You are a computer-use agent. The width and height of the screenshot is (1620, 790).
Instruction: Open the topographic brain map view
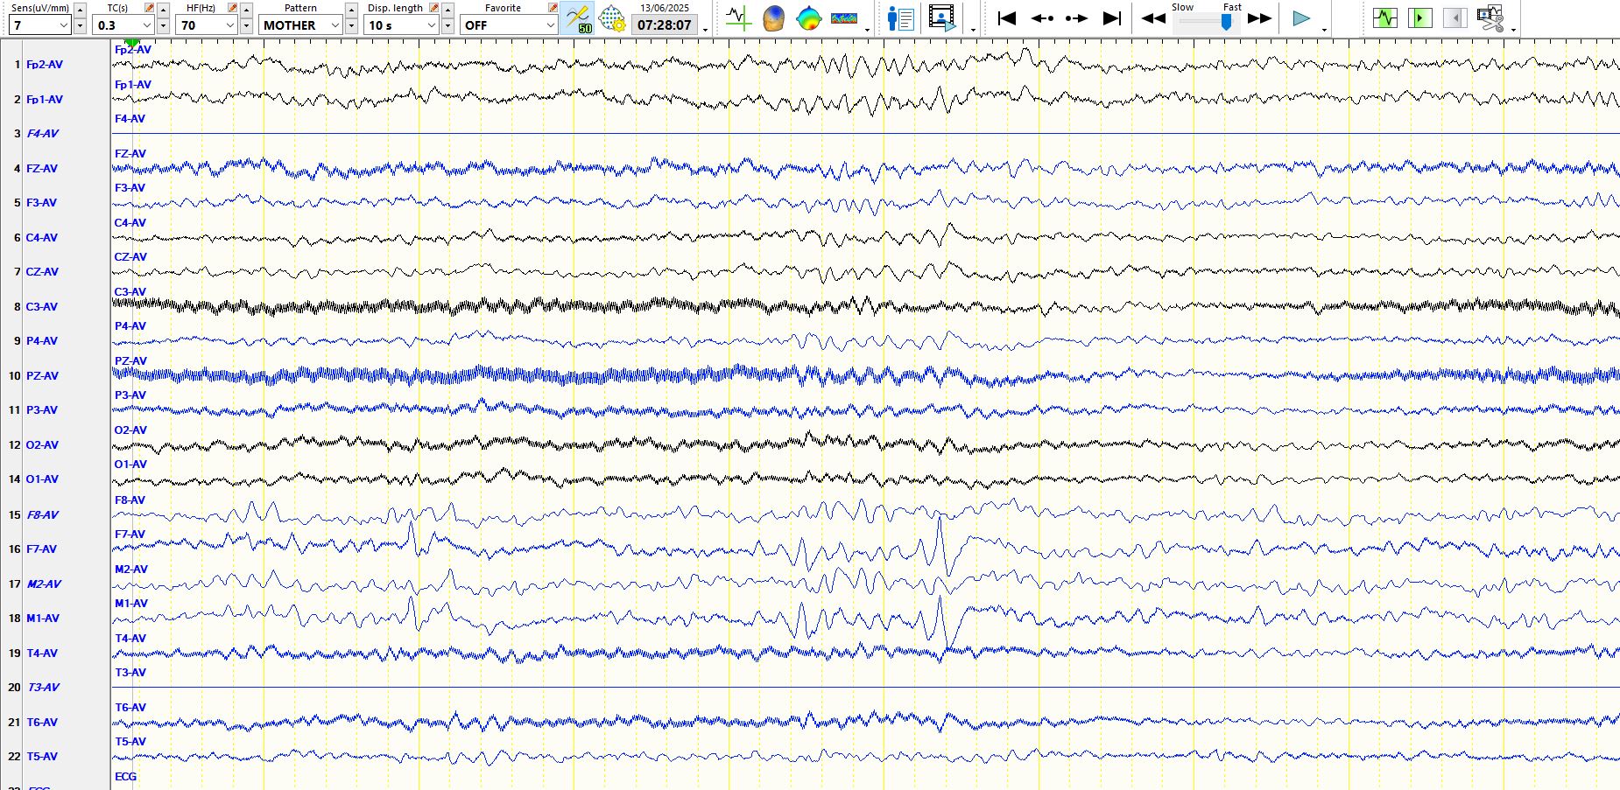click(x=808, y=17)
